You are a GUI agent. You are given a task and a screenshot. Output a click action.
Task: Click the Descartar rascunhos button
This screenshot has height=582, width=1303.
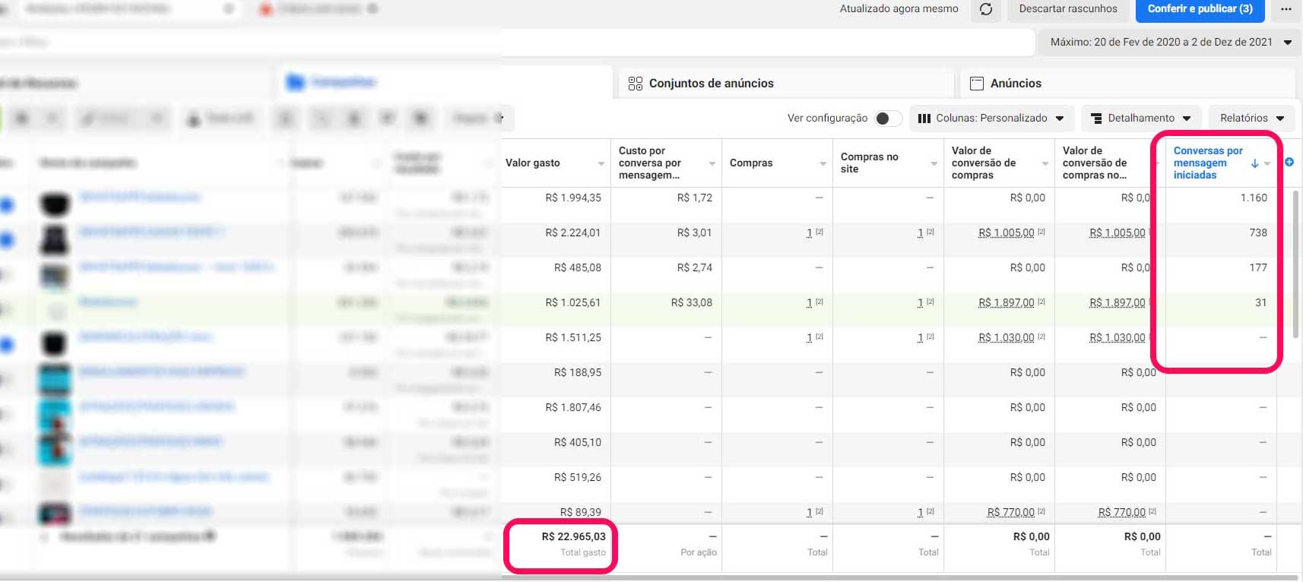[x=1067, y=9]
